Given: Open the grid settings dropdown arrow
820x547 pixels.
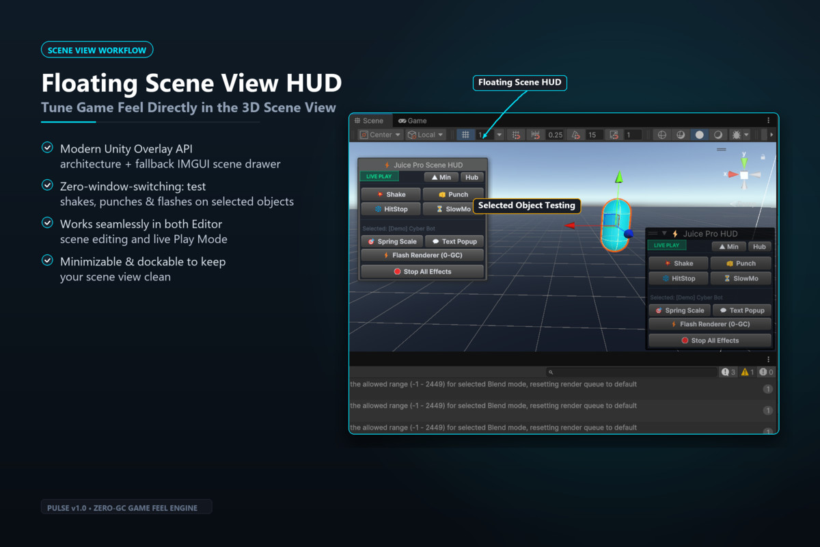Looking at the screenshot, I should [x=500, y=135].
